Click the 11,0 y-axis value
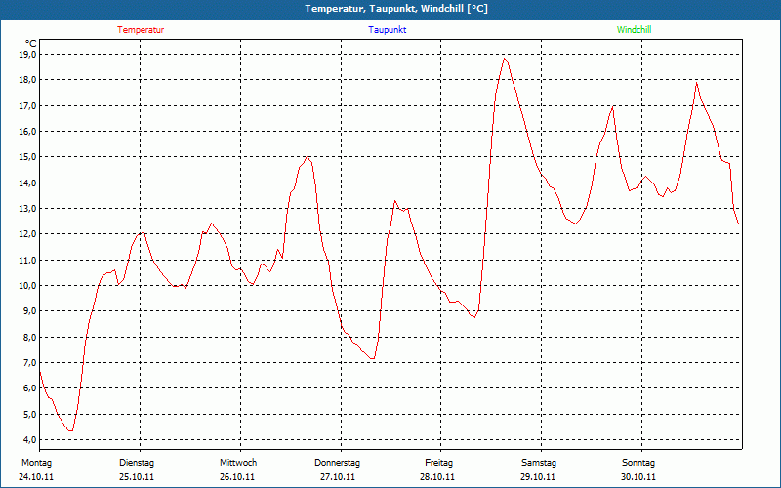Screen dimensions: 781x488 28,260
